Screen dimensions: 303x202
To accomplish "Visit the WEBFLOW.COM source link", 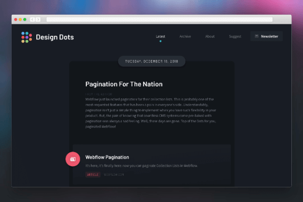I will [114, 175].
